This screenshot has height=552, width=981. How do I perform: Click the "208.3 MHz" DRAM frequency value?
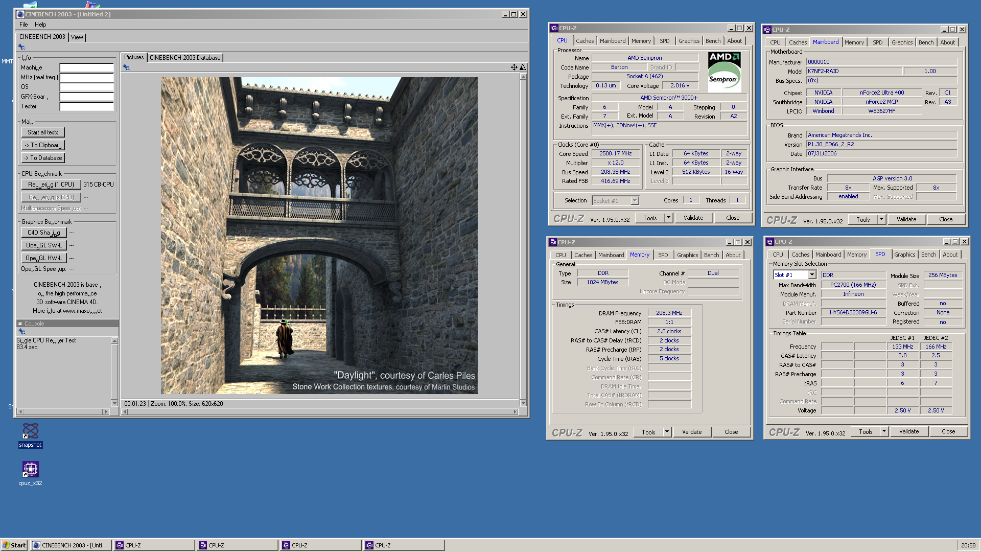[x=669, y=313]
